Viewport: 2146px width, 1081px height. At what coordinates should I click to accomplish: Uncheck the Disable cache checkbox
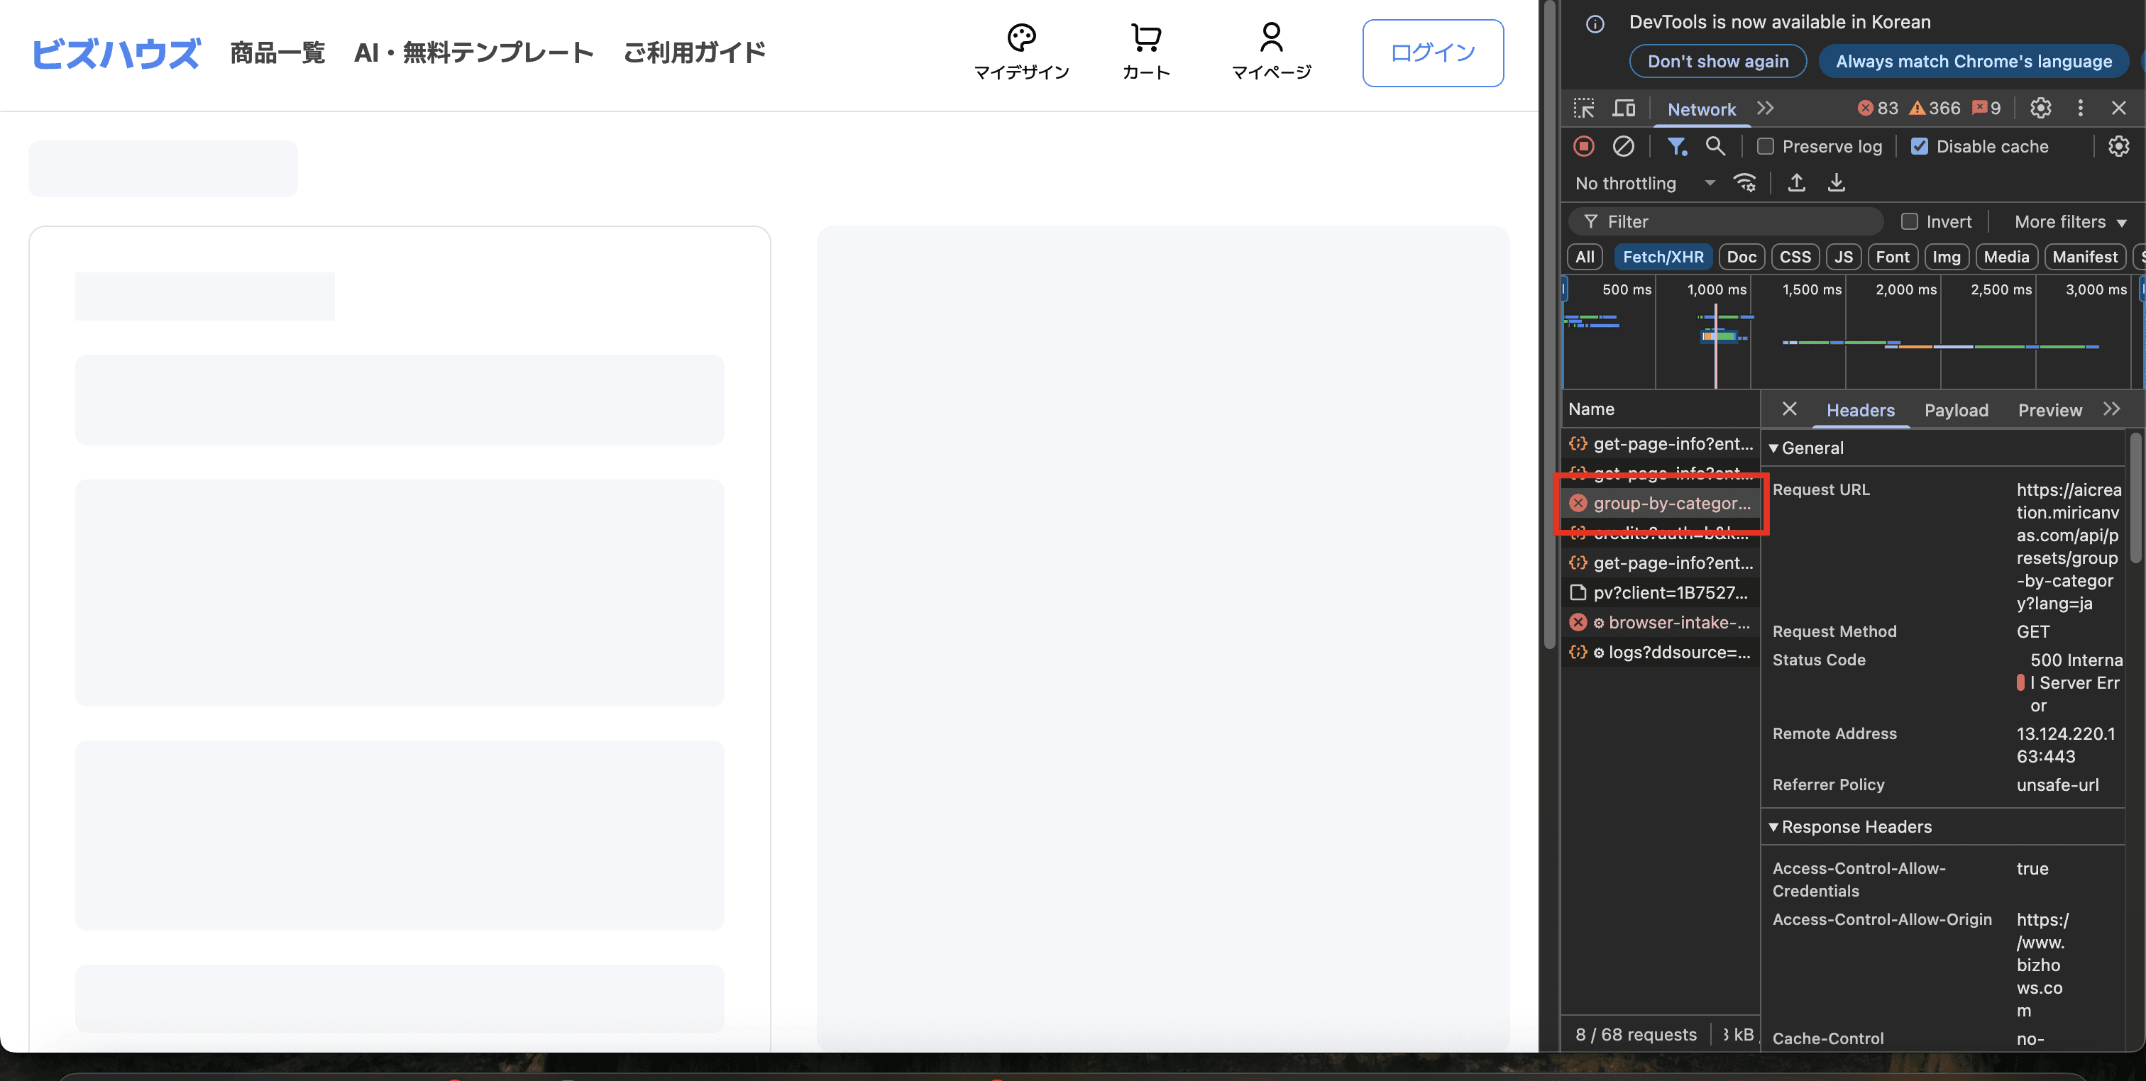point(1920,147)
